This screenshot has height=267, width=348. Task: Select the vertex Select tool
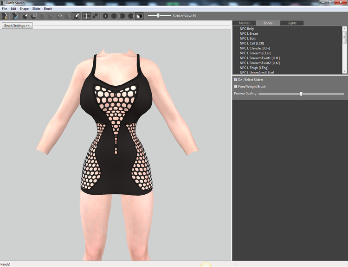click(26, 16)
